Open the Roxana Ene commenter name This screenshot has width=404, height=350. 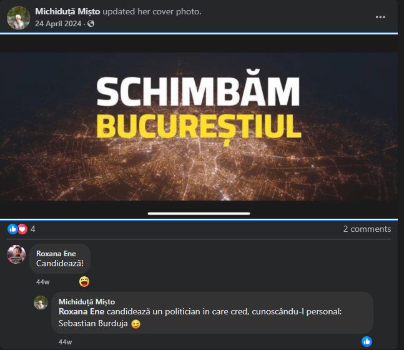tap(56, 254)
